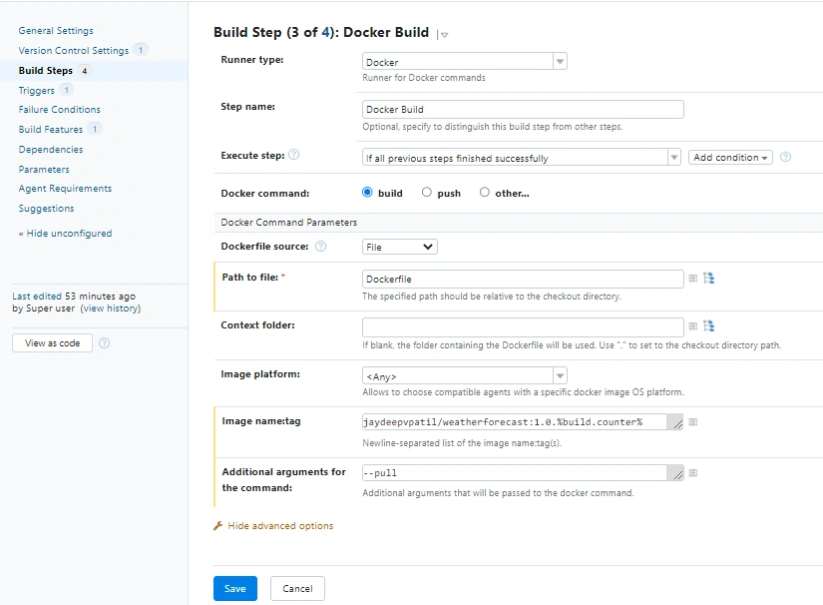Click help icon beside View as code
This screenshot has width=823, height=605.
click(x=105, y=343)
